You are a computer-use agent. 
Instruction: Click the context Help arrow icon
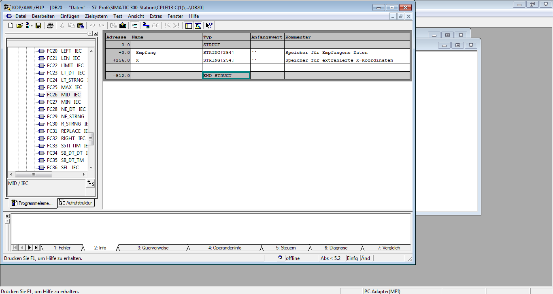[x=209, y=26]
